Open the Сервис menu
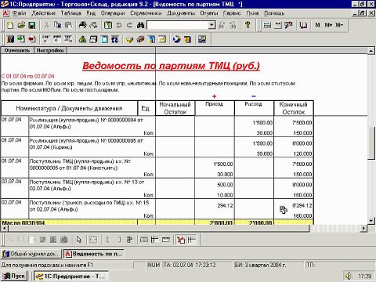376x282 pixels. [x=232, y=13]
